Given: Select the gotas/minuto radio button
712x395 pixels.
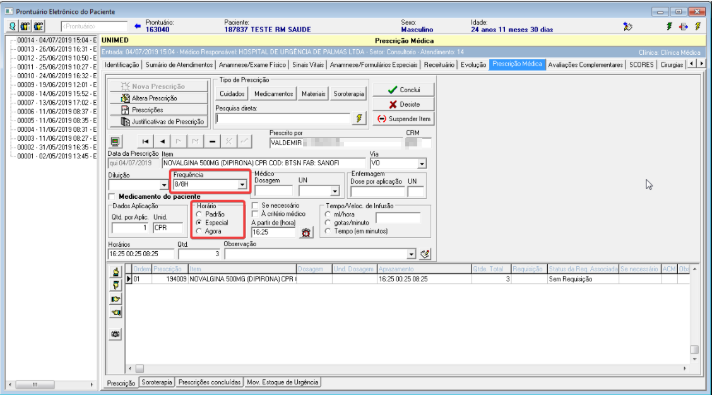Looking at the screenshot, I should [328, 223].
